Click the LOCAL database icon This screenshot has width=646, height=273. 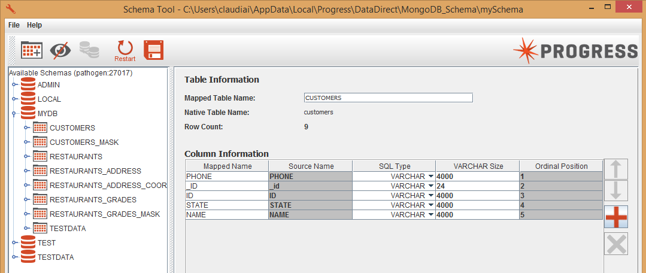28,99
